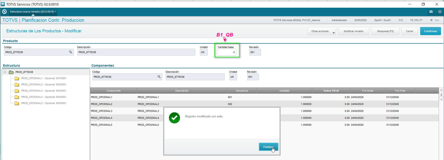Click the product Unidad field
Image resolution: width=444 pixels, height=160 pixels.
pos(204,52)
